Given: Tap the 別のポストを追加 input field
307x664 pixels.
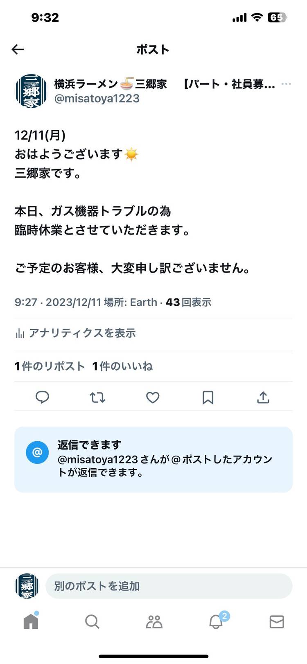Looking at the screenshot, I should (x=169, y=586).
